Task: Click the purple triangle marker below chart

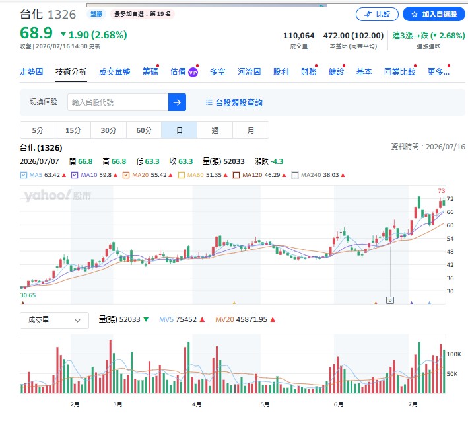Action: pyautogui.click(x=412, y=303)
